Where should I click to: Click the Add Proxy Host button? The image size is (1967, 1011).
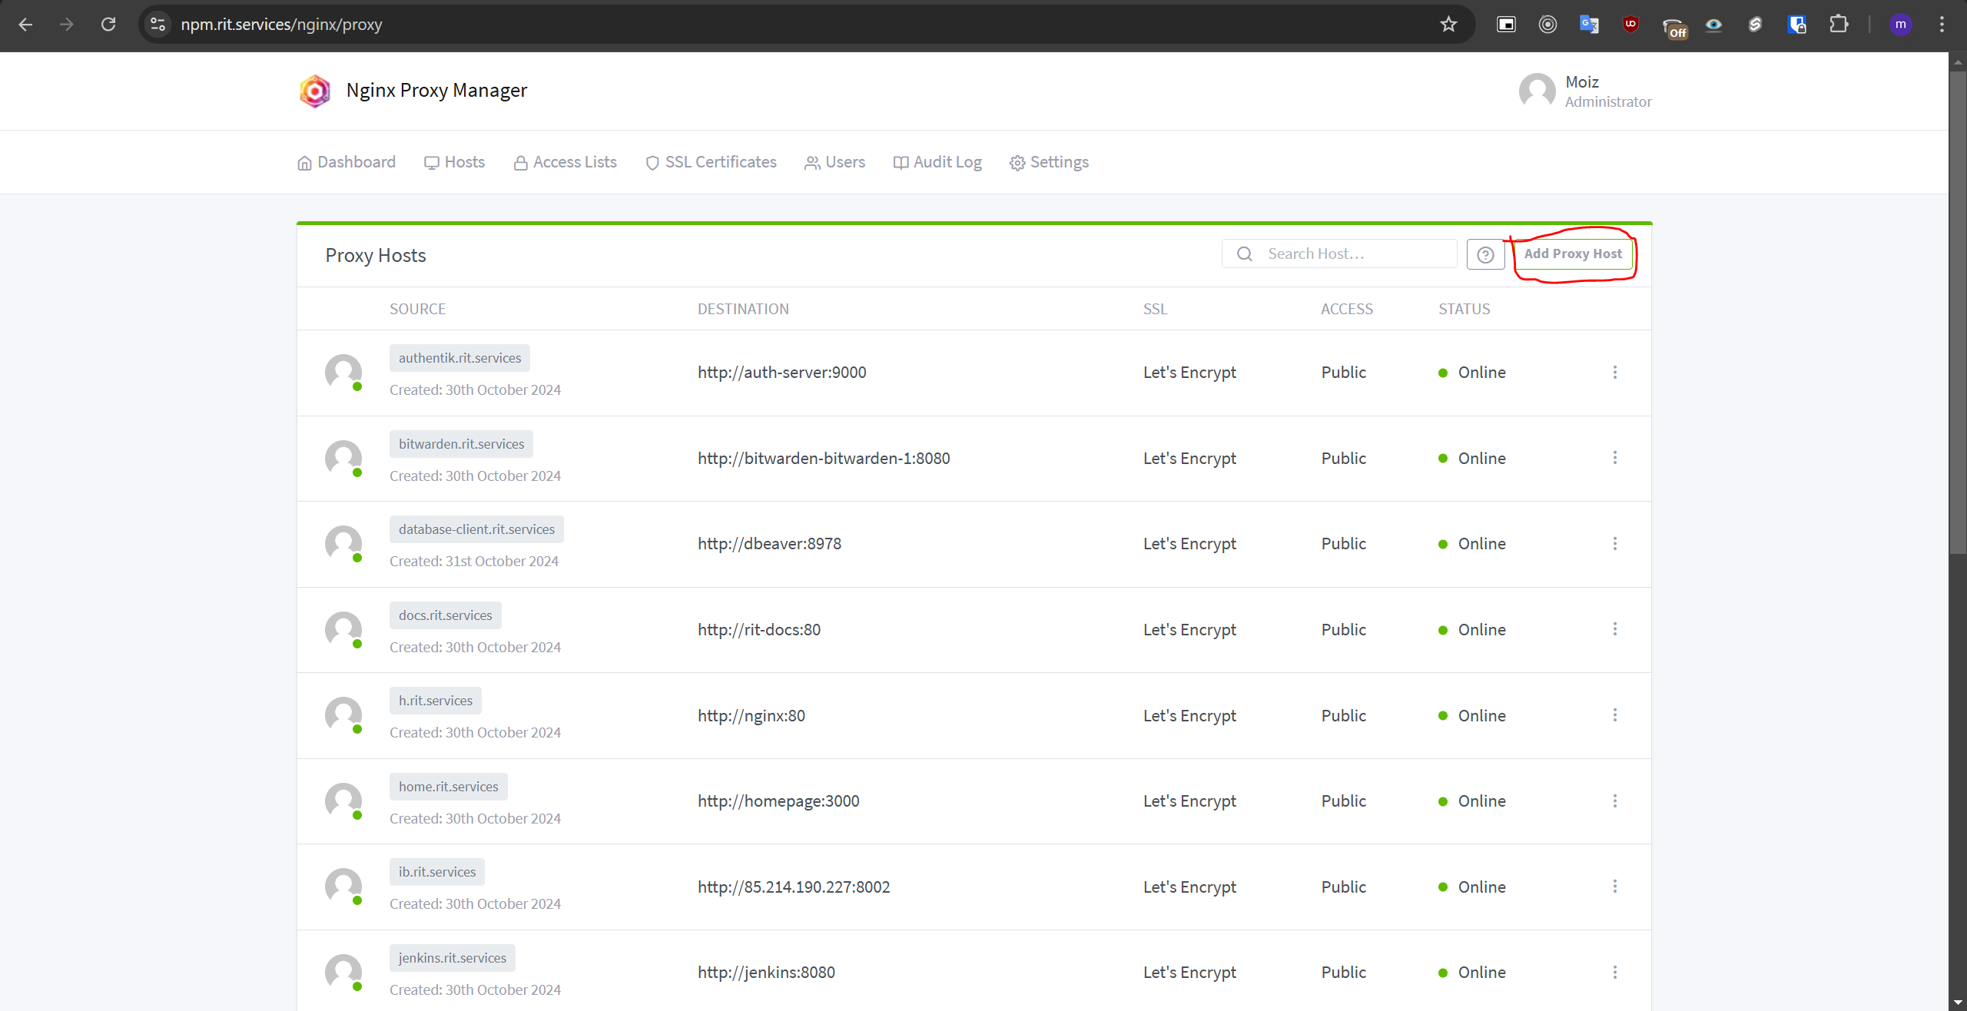pyautogui.click(x=1573, y=254)
